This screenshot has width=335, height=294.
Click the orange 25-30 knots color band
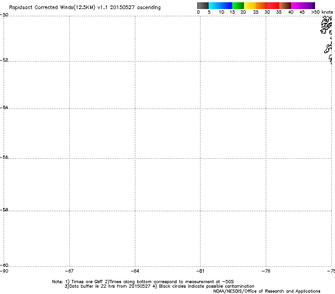coord(262,5)
